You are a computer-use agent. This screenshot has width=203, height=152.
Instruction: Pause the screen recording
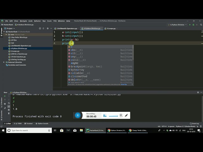pos(78,115)
